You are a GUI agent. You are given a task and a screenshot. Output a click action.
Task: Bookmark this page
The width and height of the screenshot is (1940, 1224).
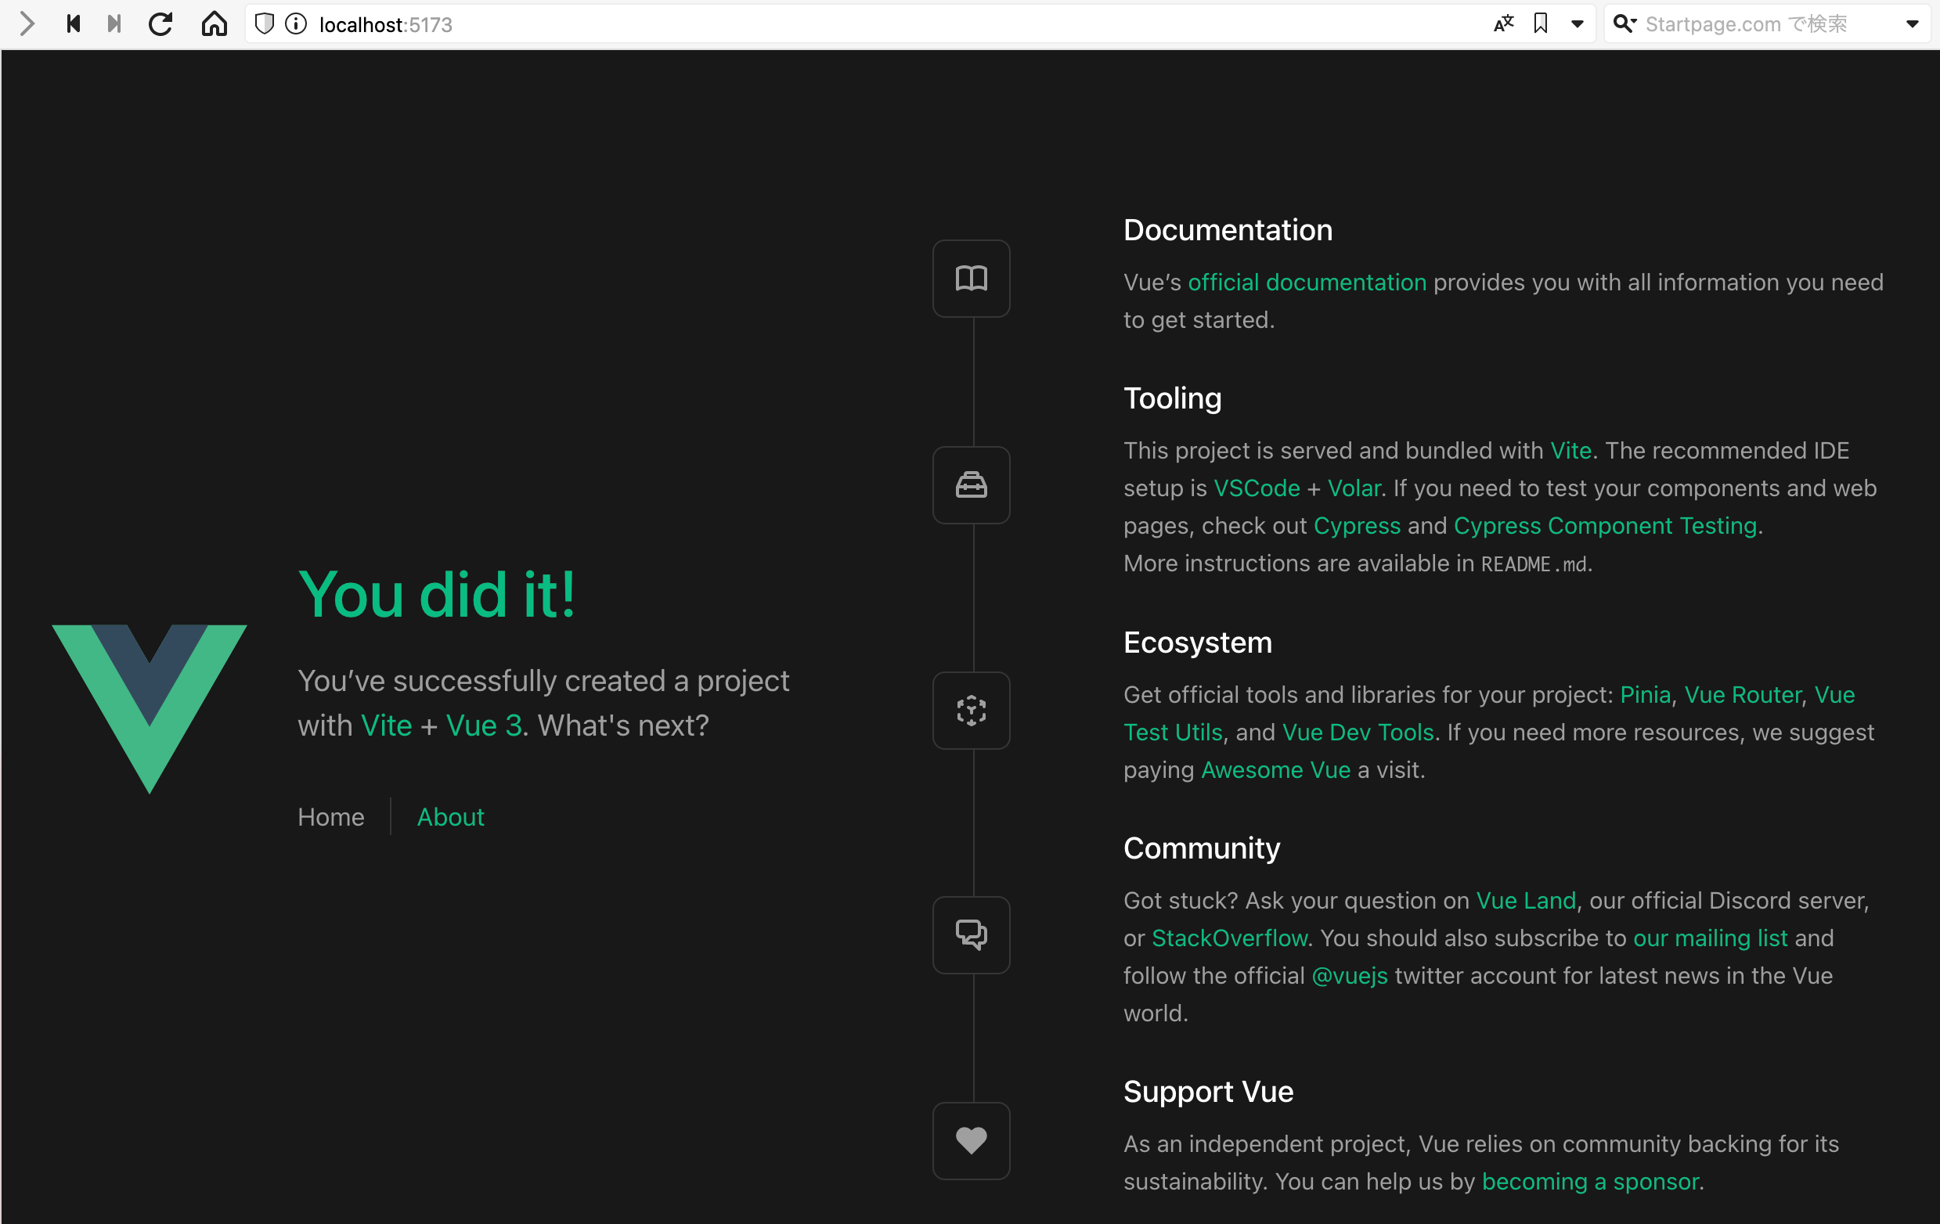(x=1542, y=23)
